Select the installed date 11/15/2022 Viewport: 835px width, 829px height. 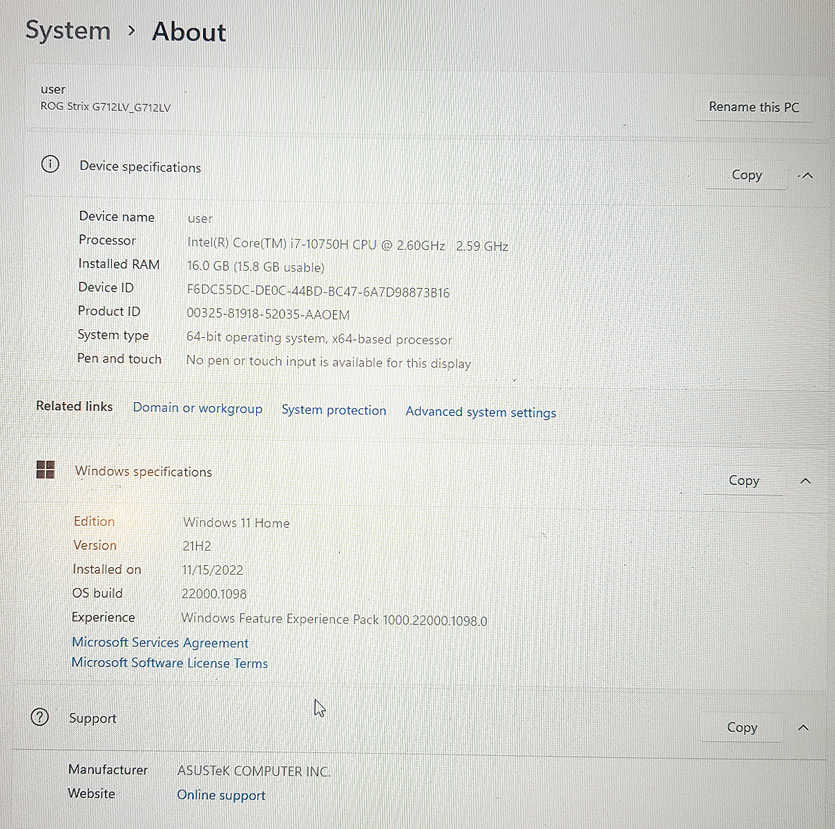click(x=213, y=570)
